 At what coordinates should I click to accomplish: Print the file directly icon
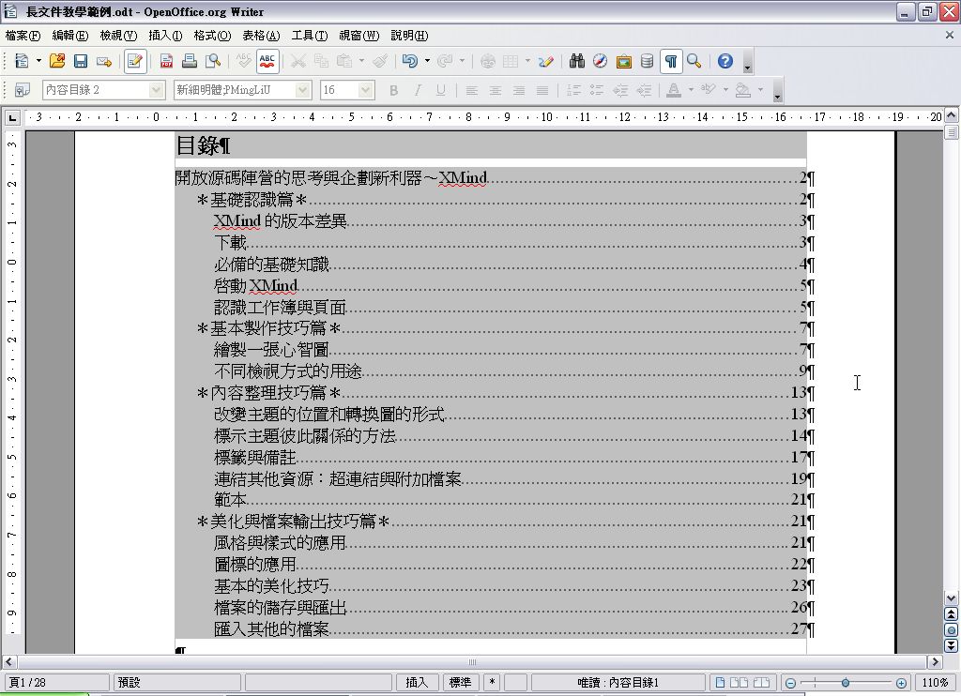click(190, 61)
